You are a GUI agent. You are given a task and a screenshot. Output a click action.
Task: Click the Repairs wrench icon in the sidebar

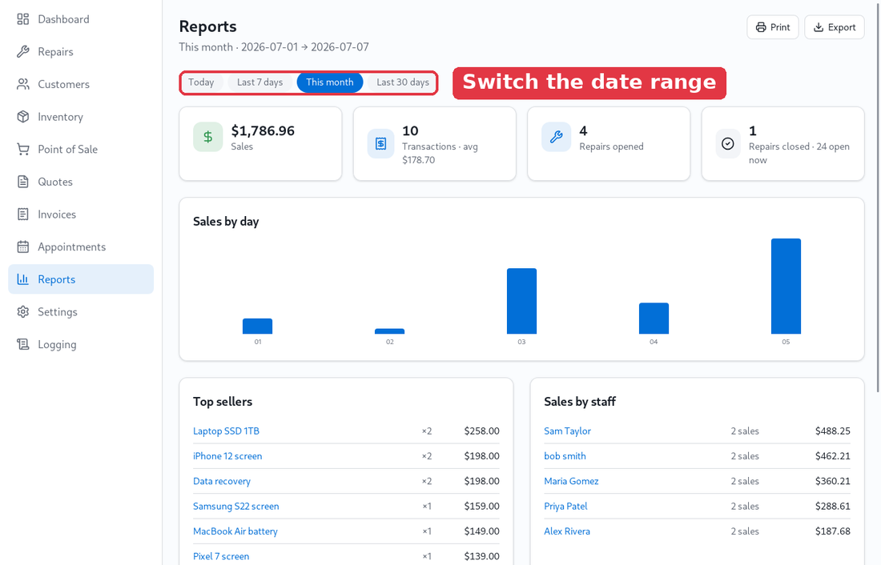(23, 52)
